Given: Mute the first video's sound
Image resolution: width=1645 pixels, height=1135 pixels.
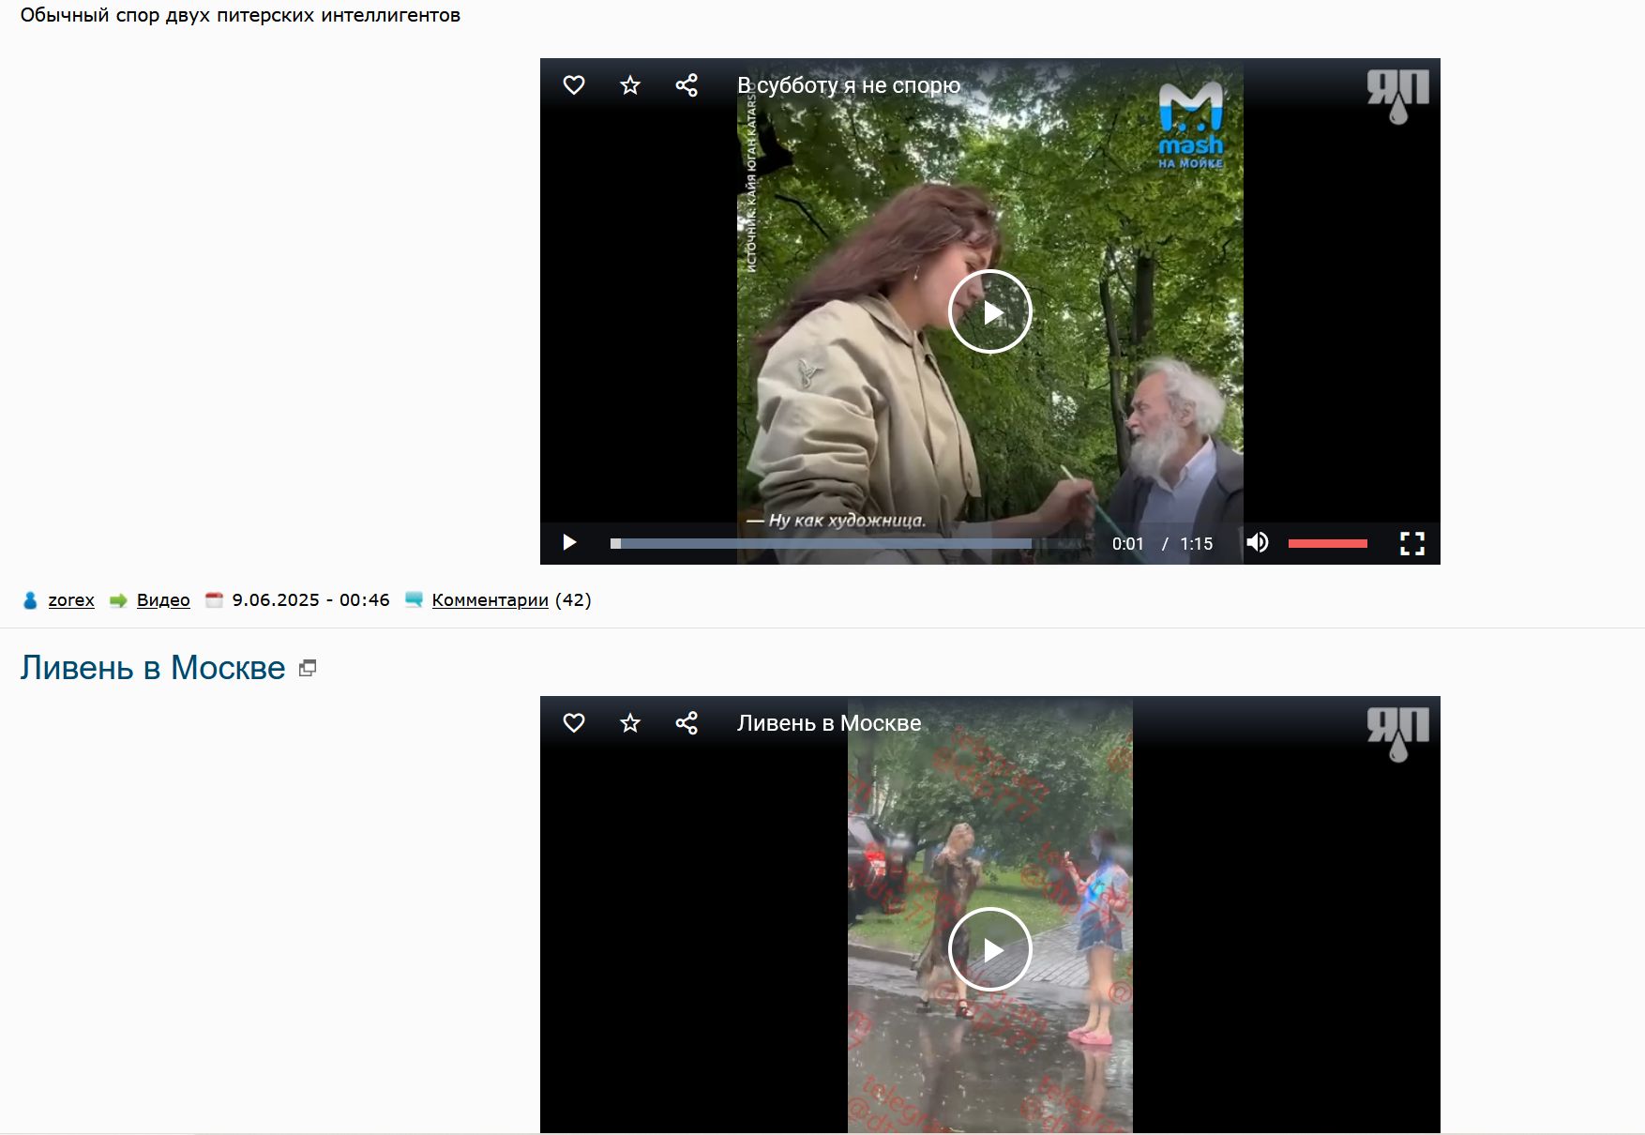Looking at the screenshot, I should point(1258,543).
